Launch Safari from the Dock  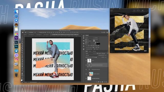(x=16, y=16)
